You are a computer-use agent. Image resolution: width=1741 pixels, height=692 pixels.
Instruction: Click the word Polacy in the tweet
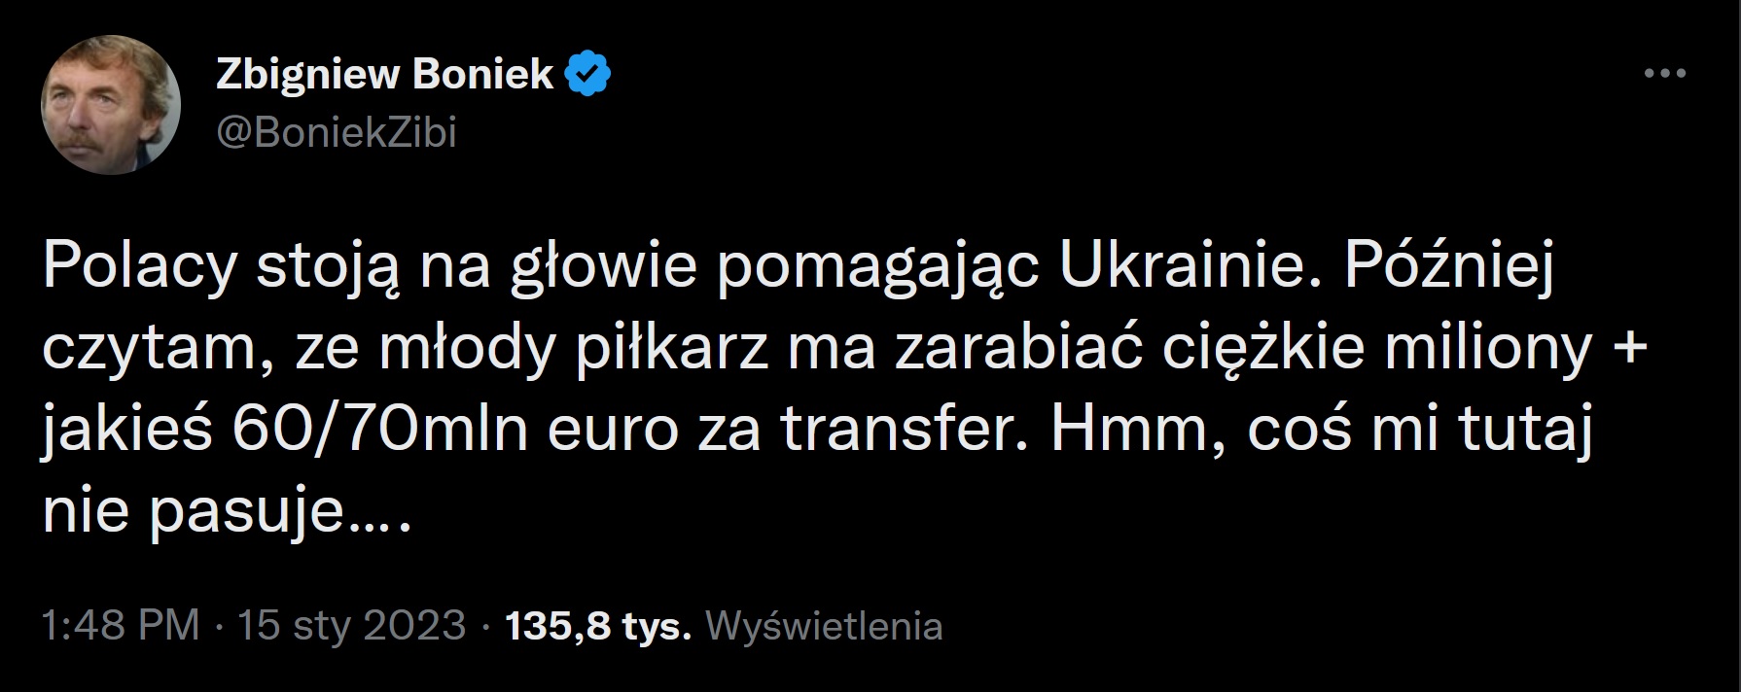(139, 265)
